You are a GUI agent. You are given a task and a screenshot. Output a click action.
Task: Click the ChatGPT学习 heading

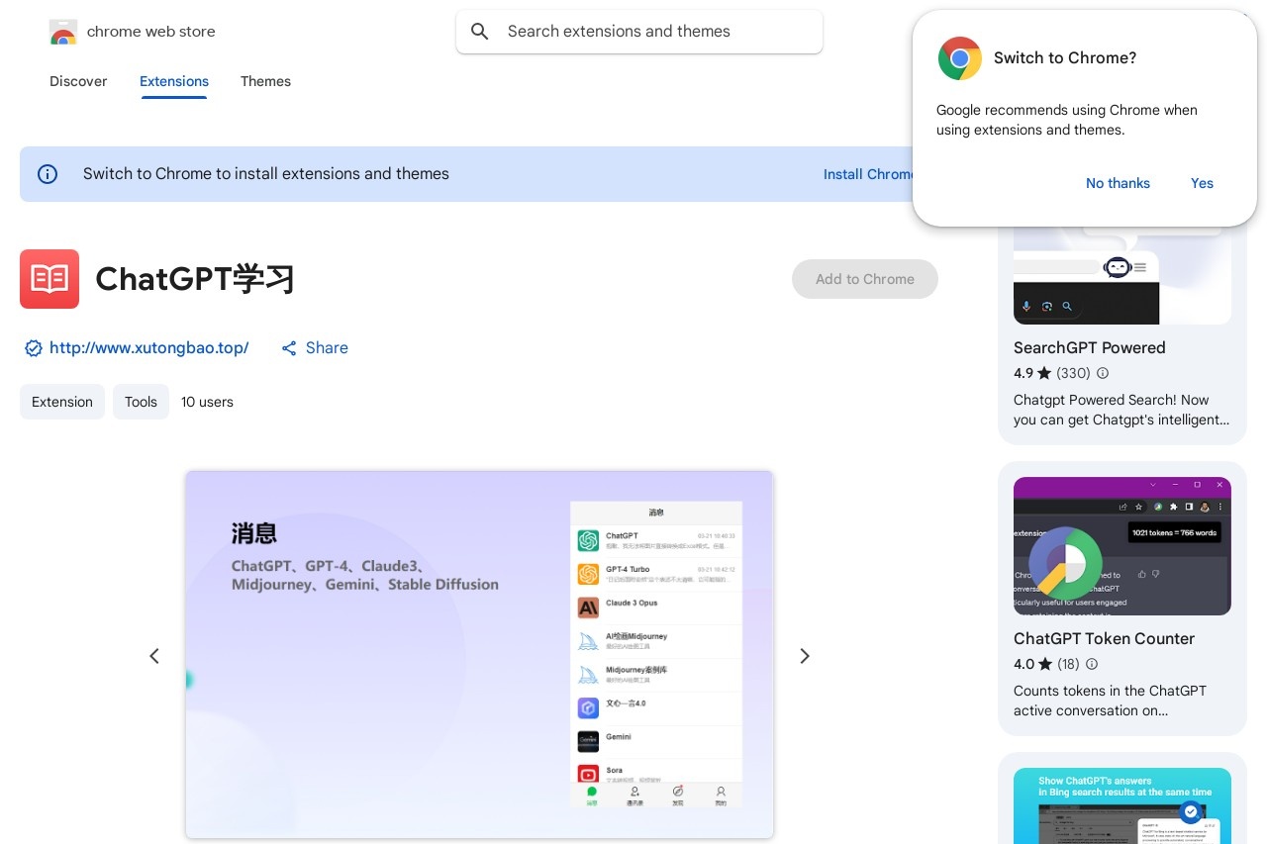pyautogui.click(x=195, y=279)
